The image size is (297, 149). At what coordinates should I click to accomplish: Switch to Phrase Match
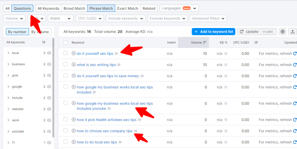[101, 8]
